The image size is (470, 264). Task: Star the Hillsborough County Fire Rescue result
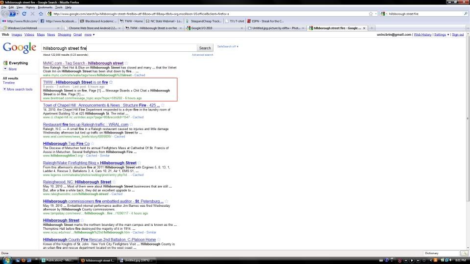(x=159, y=240)
